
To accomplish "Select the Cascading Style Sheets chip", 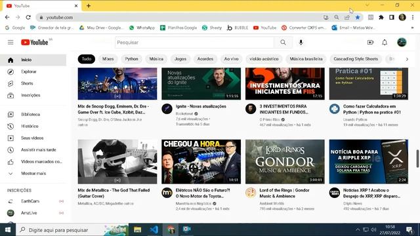I will [x=356, y=59].
